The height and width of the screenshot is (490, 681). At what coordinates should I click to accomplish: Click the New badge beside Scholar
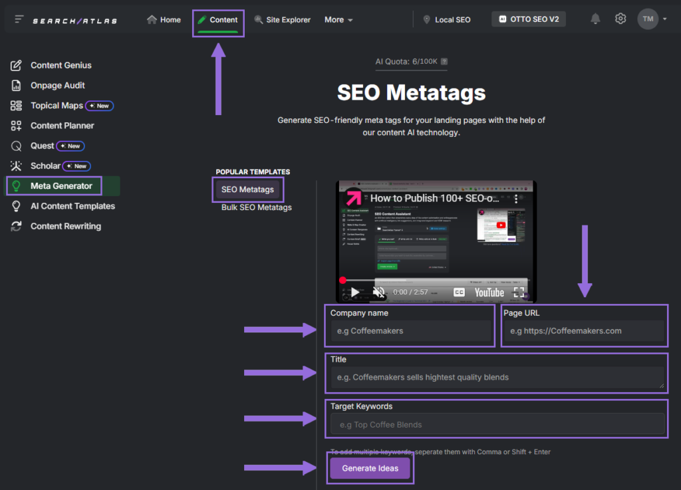coord(77,166)
